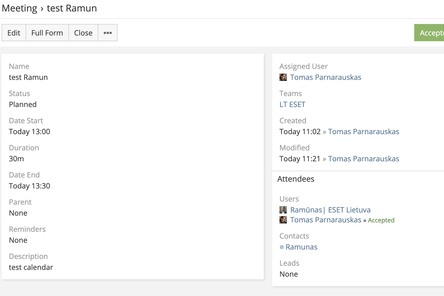Click Tomas Parnarauskas in the Modified row
The width and height of the screenshot is (444, 296).
point(363,159)
